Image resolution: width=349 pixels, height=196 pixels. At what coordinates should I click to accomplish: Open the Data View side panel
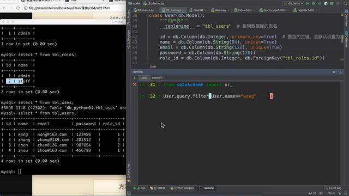pyautogui.click(x=346, y=19)
